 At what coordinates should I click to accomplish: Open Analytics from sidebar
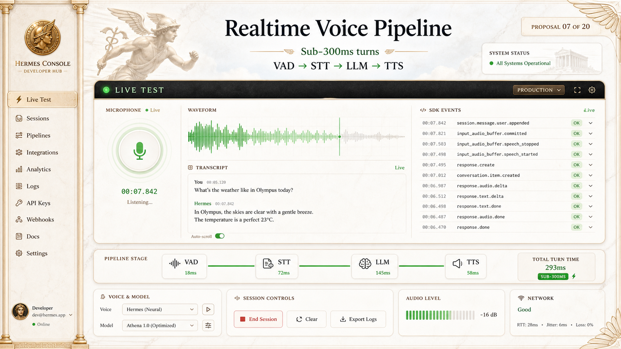tap(39, 169)
